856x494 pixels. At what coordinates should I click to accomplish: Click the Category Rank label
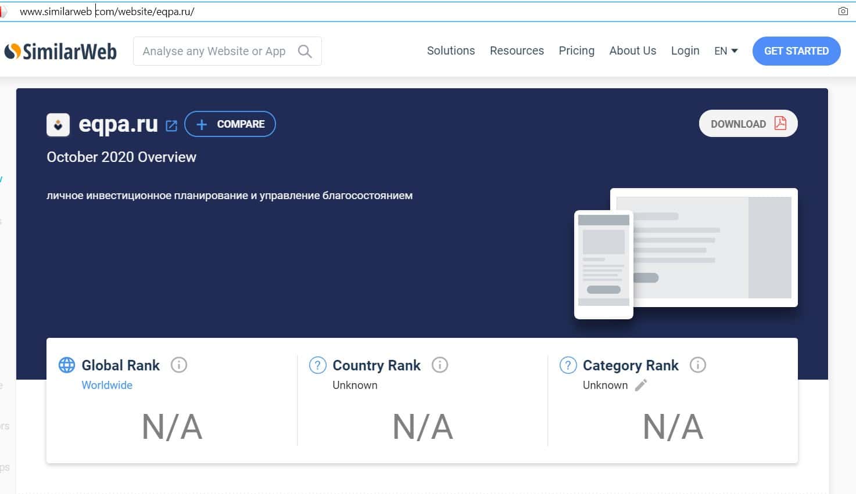pos(631,365)
